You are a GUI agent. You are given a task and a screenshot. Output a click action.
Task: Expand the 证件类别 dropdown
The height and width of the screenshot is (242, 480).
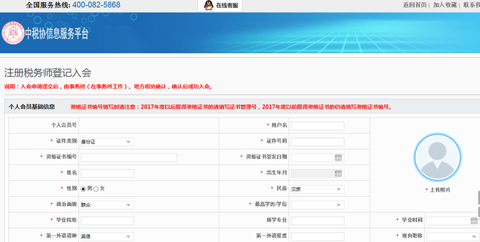(x=128, y=142)
